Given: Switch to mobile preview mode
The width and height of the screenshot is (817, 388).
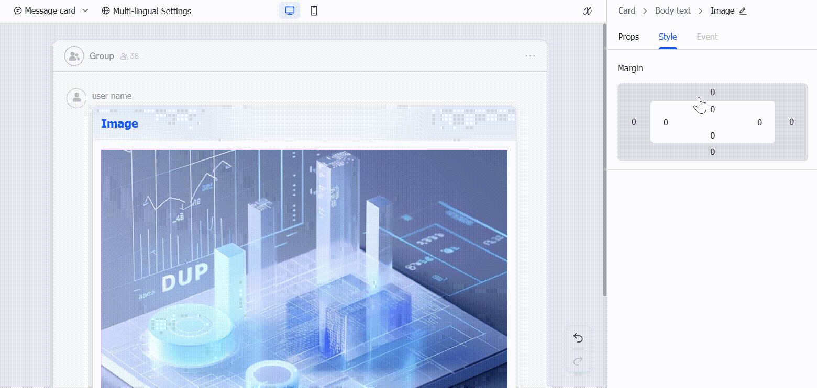Looking at the screenshot, I should [x=314, y=10].
